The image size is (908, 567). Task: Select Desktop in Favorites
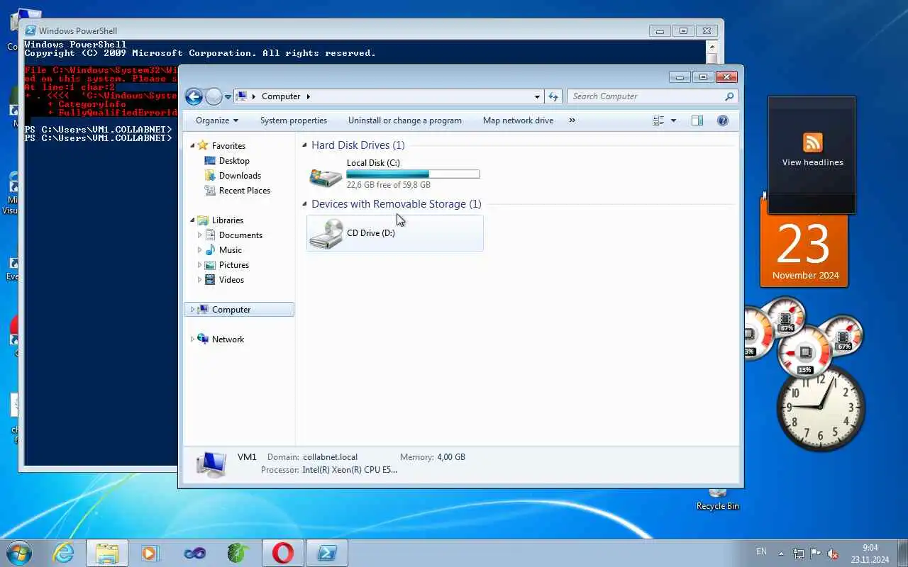tap(234, 161)
